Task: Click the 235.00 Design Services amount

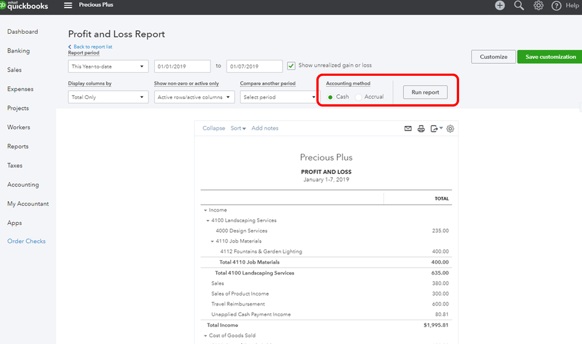Action: [440, 231]
